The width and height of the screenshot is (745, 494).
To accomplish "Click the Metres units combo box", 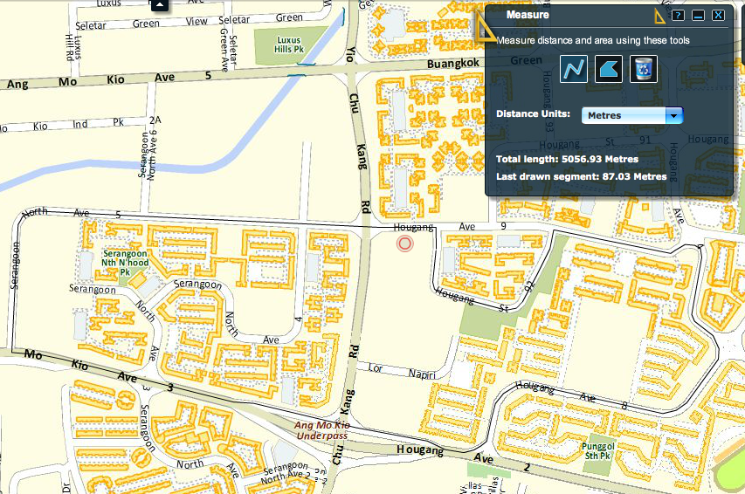I will click(x=632, y=115).
